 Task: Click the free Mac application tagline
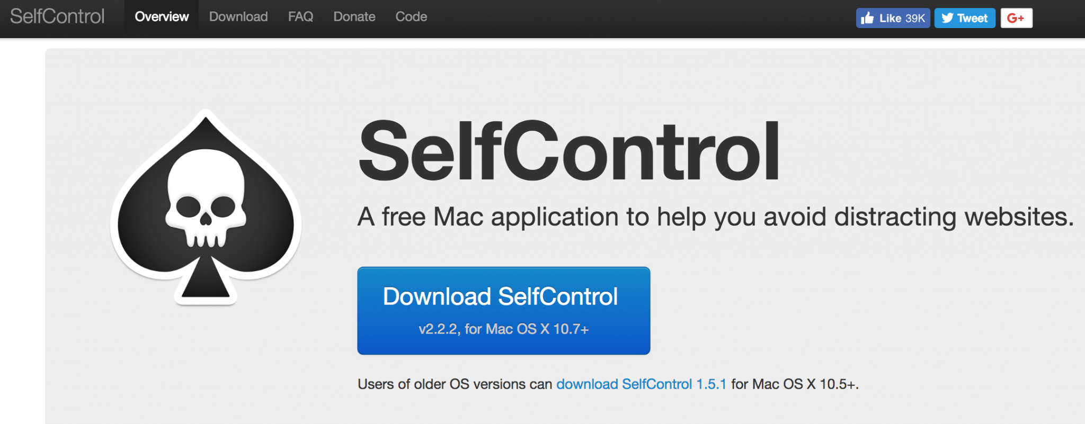click(x=715, y=217)
